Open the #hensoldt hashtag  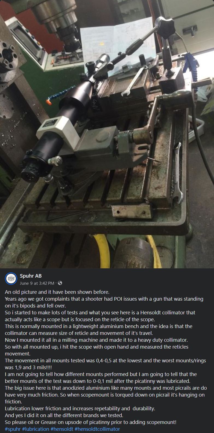pos(62,429)
